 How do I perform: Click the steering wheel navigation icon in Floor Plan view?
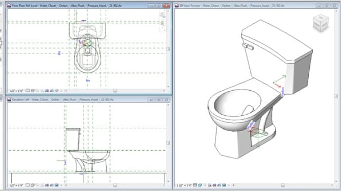pyautogui.click(x=162, y=15)
